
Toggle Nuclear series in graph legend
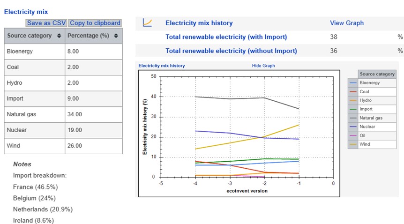[367, 127]
